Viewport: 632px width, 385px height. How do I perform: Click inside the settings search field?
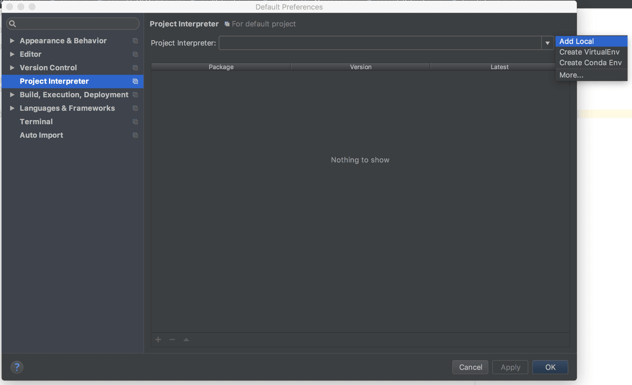[73, 24]
